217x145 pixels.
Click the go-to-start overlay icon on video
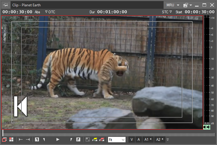point(21,106)
